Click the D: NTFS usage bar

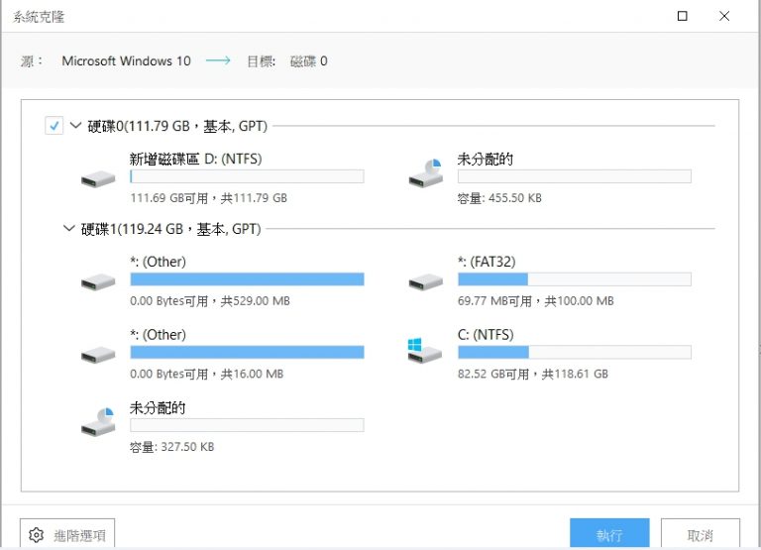coord(247,176)
